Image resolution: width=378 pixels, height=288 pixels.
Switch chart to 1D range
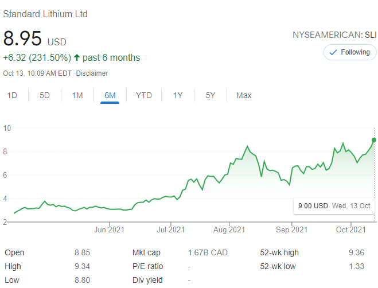pyautogui.click(x=12, y=95)
